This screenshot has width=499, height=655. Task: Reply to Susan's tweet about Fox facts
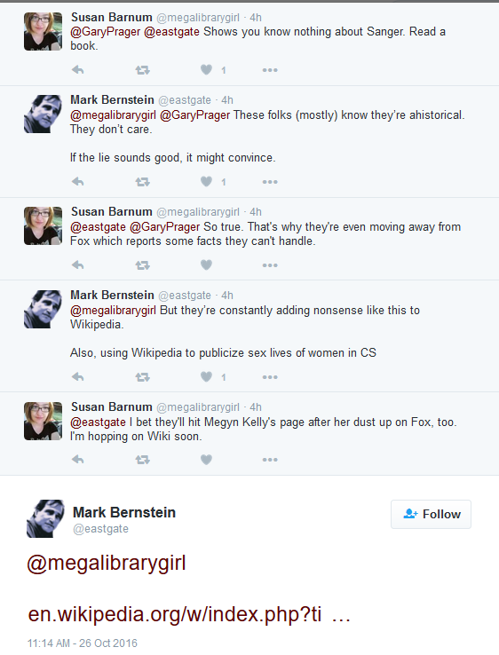[78, 264]
